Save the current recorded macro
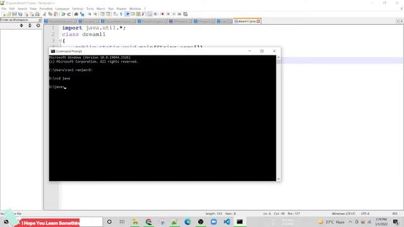Image resolution: width=404 pixels, height=227 pixels. pyautogui.click(x=185, y=14)
